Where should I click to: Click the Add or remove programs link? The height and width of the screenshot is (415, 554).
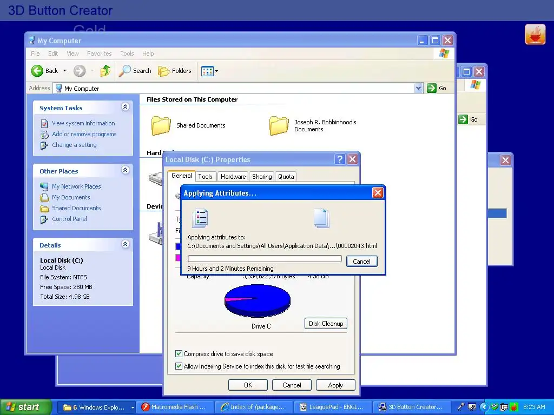click(x=84, y=135)
